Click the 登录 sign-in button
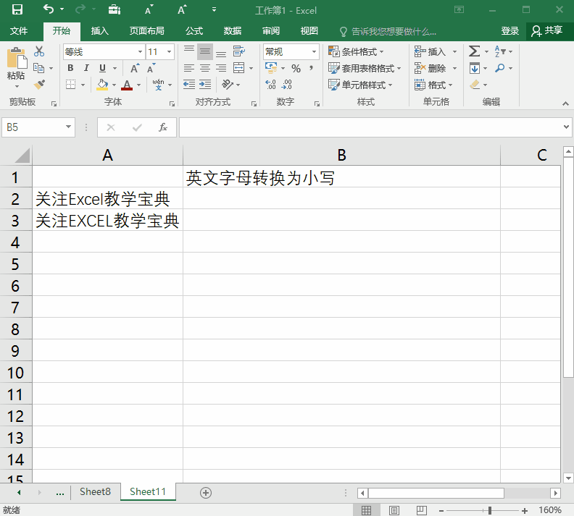The width and height of the screenshot is (574, 516). (510, 31)
